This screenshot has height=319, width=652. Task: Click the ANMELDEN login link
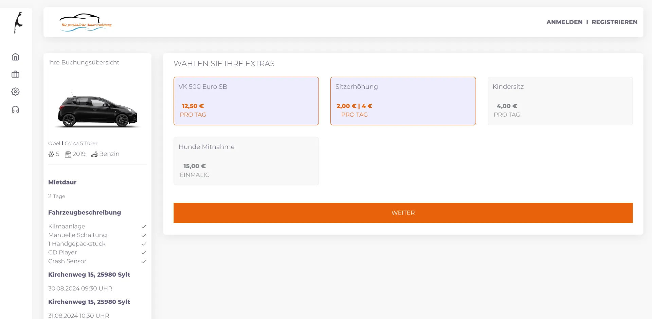(564, 22)
